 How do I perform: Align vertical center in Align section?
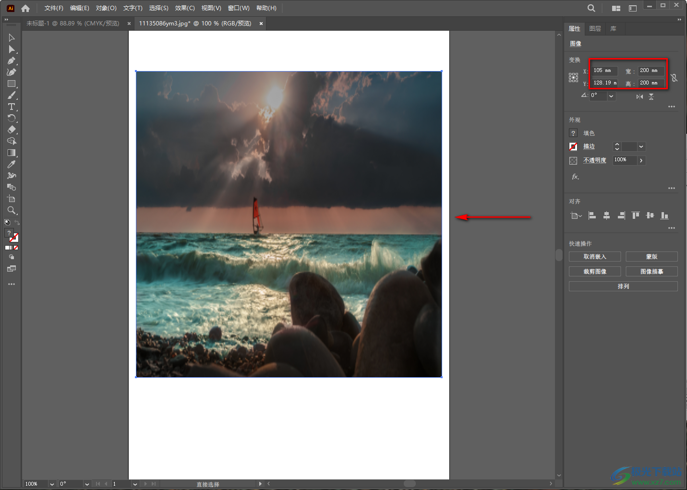point(650,215)
